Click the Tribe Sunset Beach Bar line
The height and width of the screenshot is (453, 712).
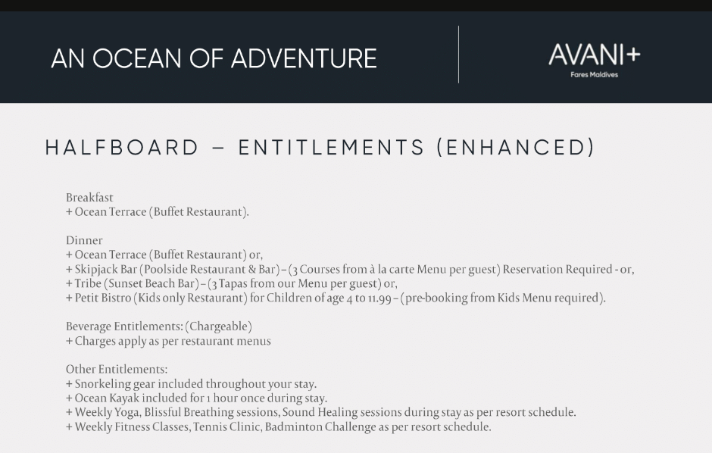coord(232,283)
